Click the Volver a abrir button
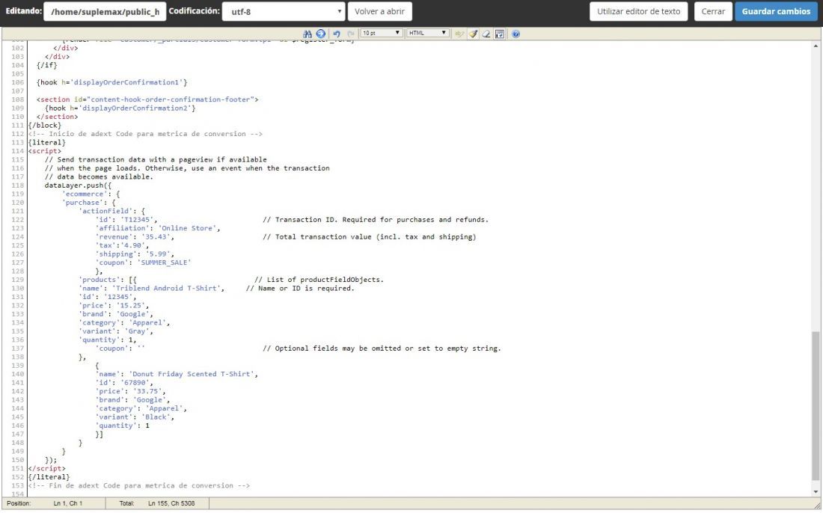Screen dimensions: 823x513 click(x=379, y=11)
